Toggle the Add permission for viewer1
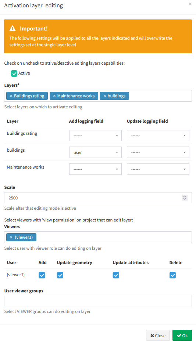The height and width of the screenshot is (346, 196). pos(42,275)
